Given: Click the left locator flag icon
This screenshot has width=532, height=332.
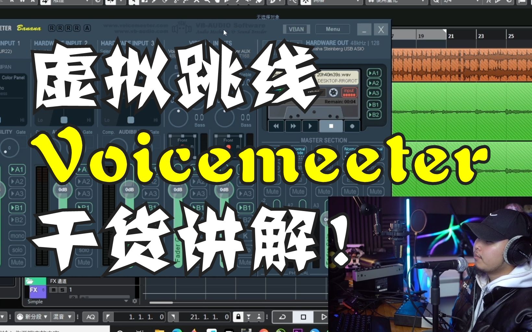Looking at the screenshot, I should click(x=108, y=317).
